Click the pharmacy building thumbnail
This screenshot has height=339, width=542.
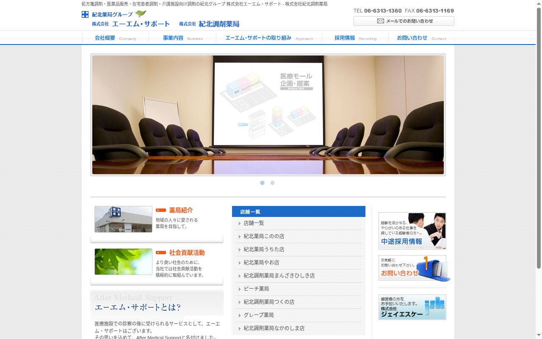123,219
